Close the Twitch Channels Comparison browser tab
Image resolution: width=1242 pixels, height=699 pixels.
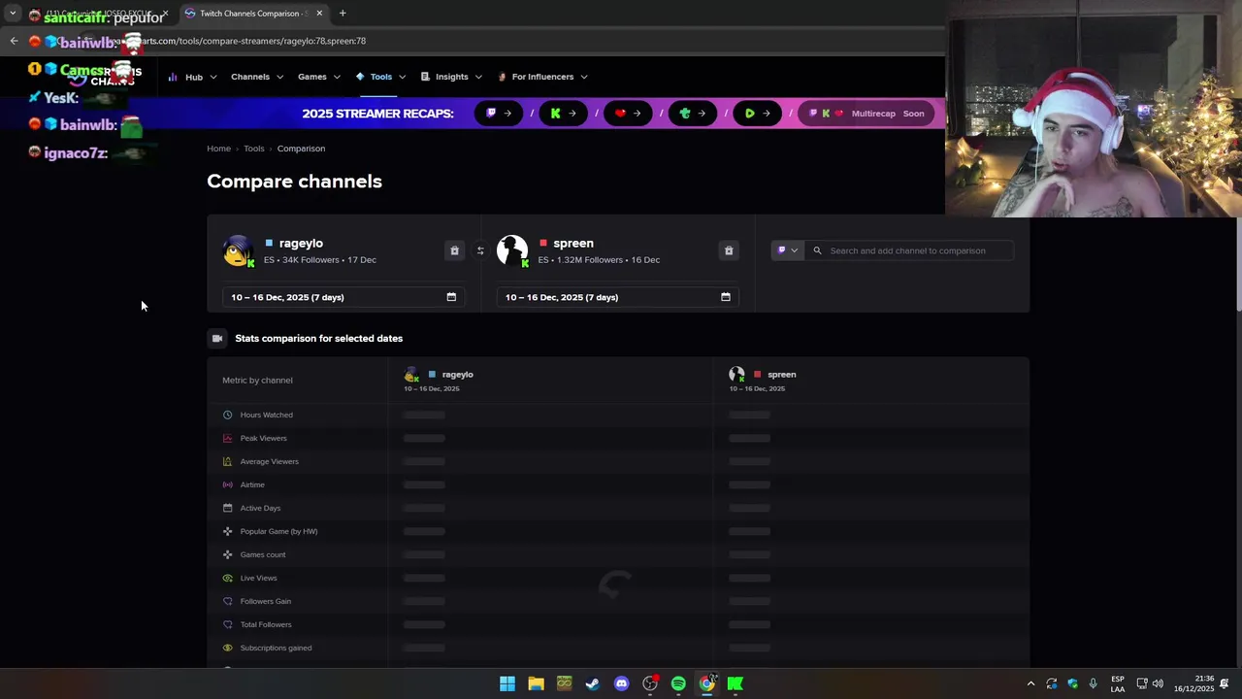[x=319, y=14]
